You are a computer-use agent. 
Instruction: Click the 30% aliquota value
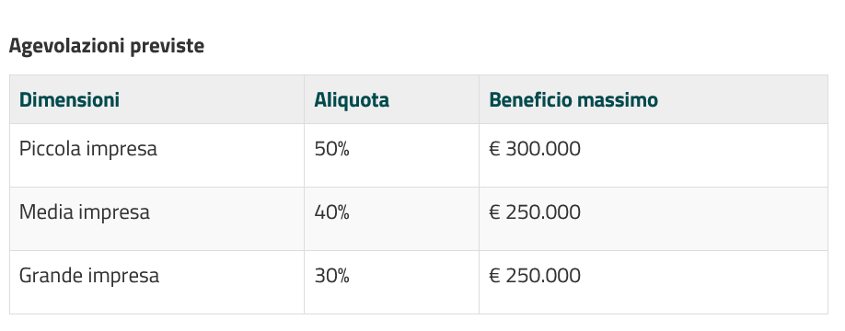click(x=332, y=276)
